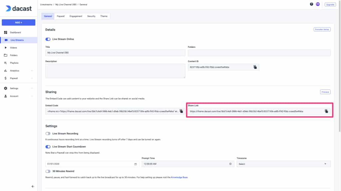Enable Live Stream Recording

pos(48,134)
